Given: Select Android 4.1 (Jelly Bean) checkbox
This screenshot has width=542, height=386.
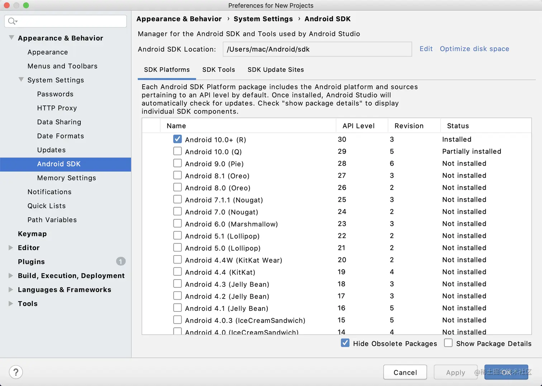Looking at the screenshot, I should pyautogui.click(x=177, y=308).
